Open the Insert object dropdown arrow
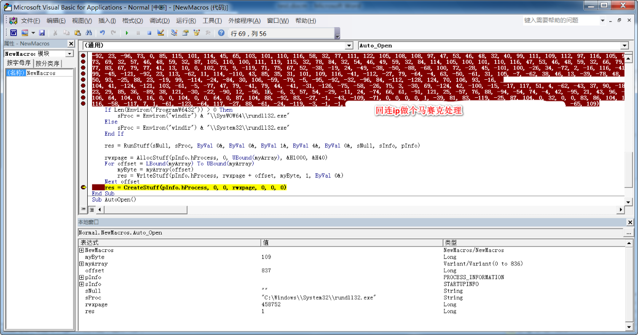 32,33
